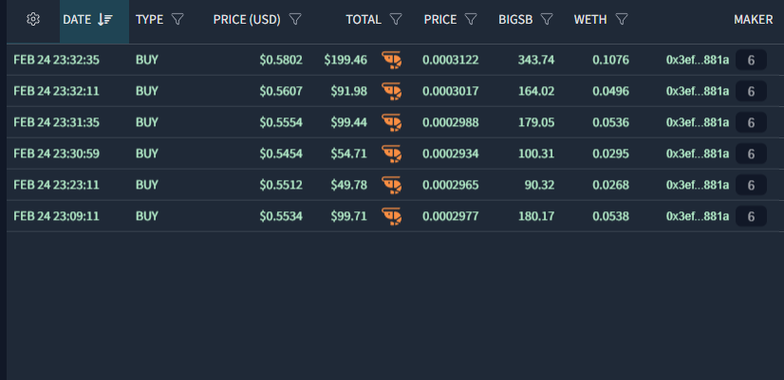Image resolution: width=784 pixels, height=380 pixels.
Task: Open the PRICE (USD) column filter
Action: (x=295, y=20)
